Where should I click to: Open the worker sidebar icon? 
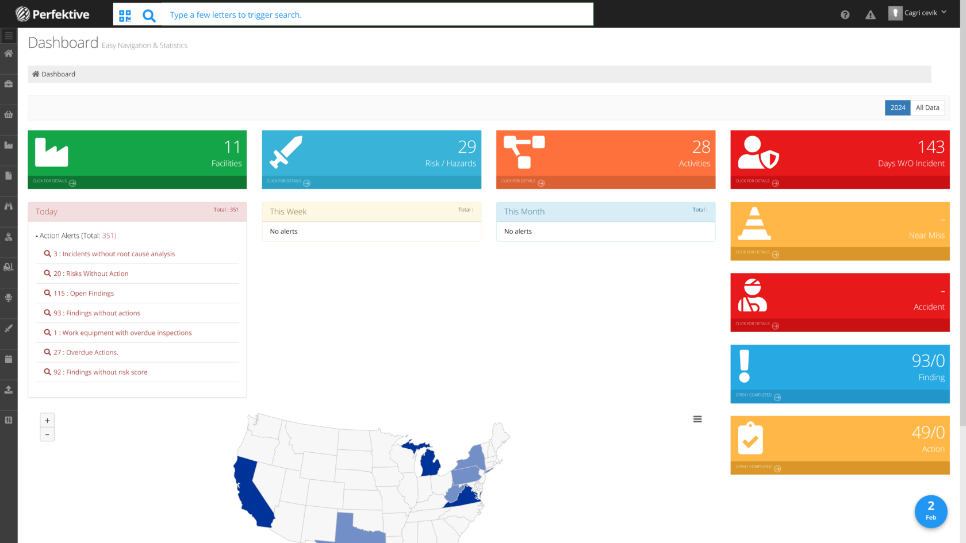(x=9, y=237)
